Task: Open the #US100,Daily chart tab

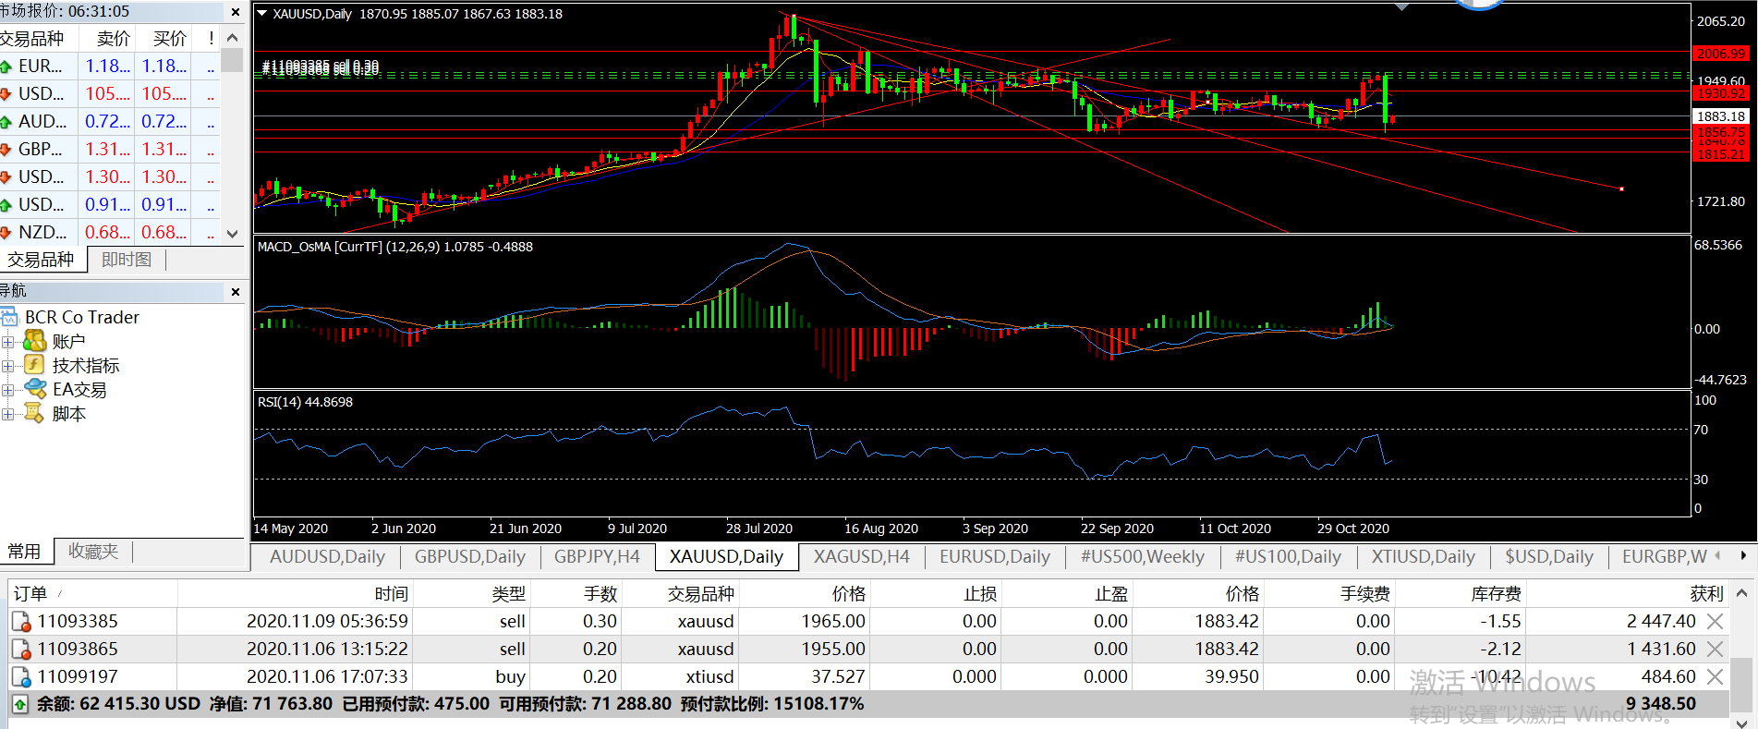Action: [1288, 557]
